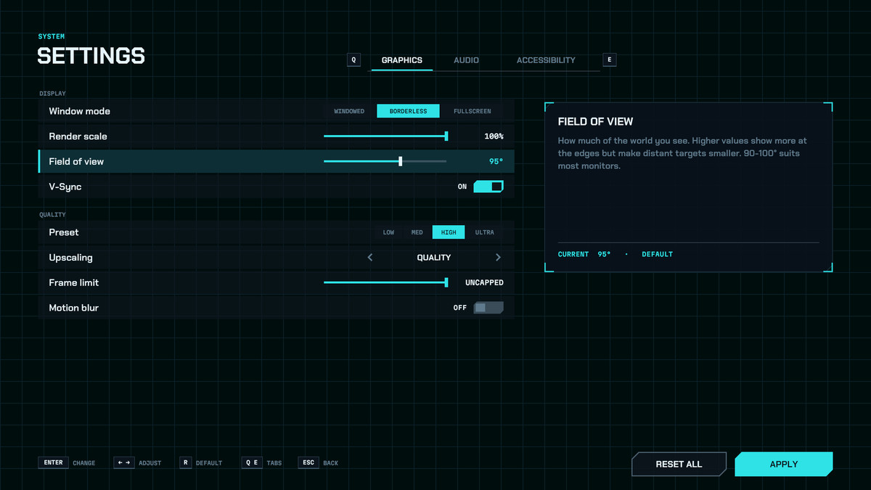
Task: Click the Field of view slider handle
Action: 401,161
